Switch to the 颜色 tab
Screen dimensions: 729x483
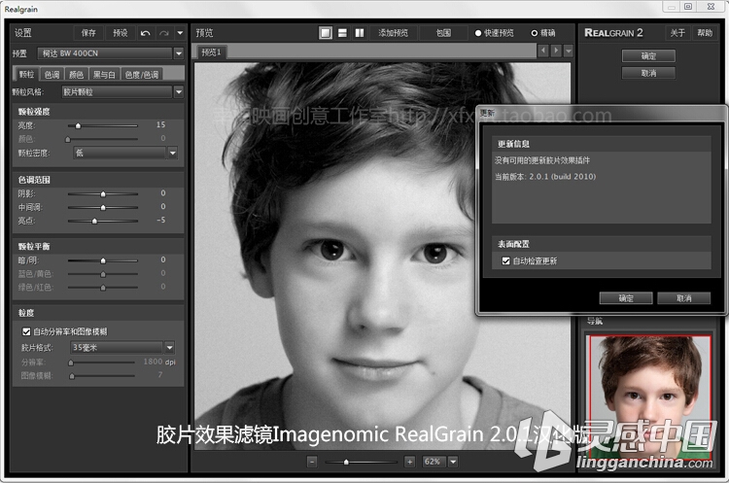click(76, 75)
